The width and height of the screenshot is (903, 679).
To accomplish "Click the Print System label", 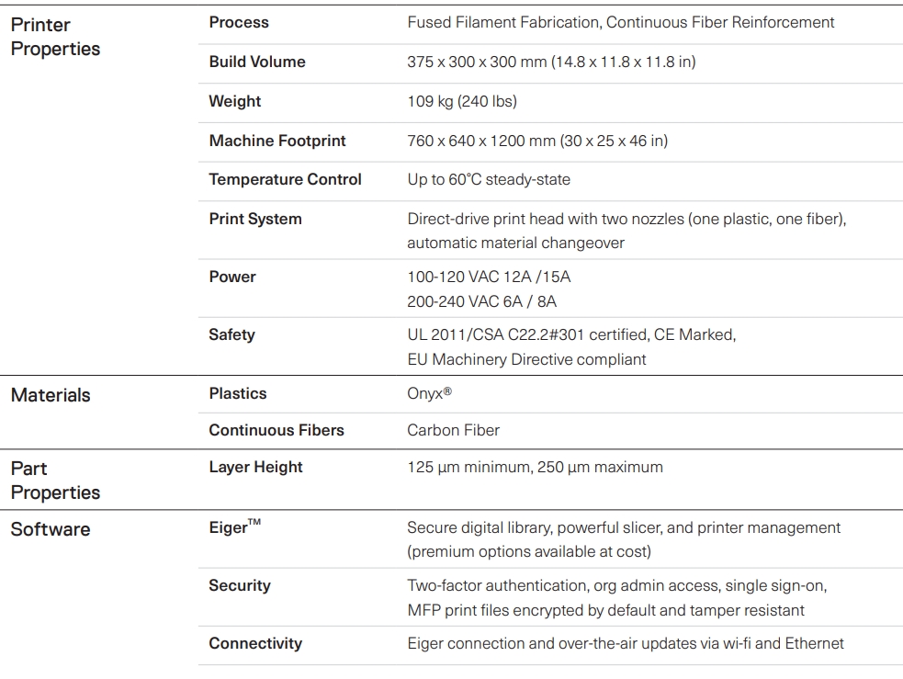I will (x=255, y=219).
